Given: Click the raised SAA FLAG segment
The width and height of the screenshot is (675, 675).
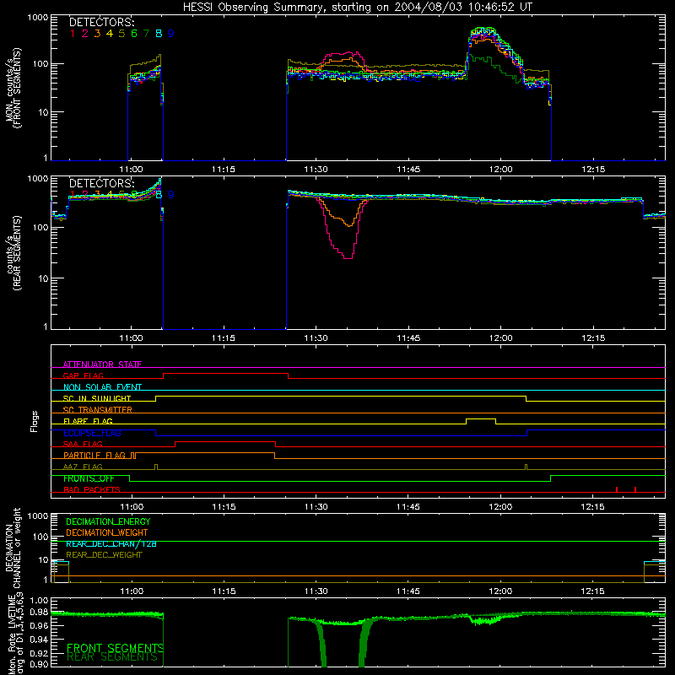Looking at the screenshot, I should point(225,442).
